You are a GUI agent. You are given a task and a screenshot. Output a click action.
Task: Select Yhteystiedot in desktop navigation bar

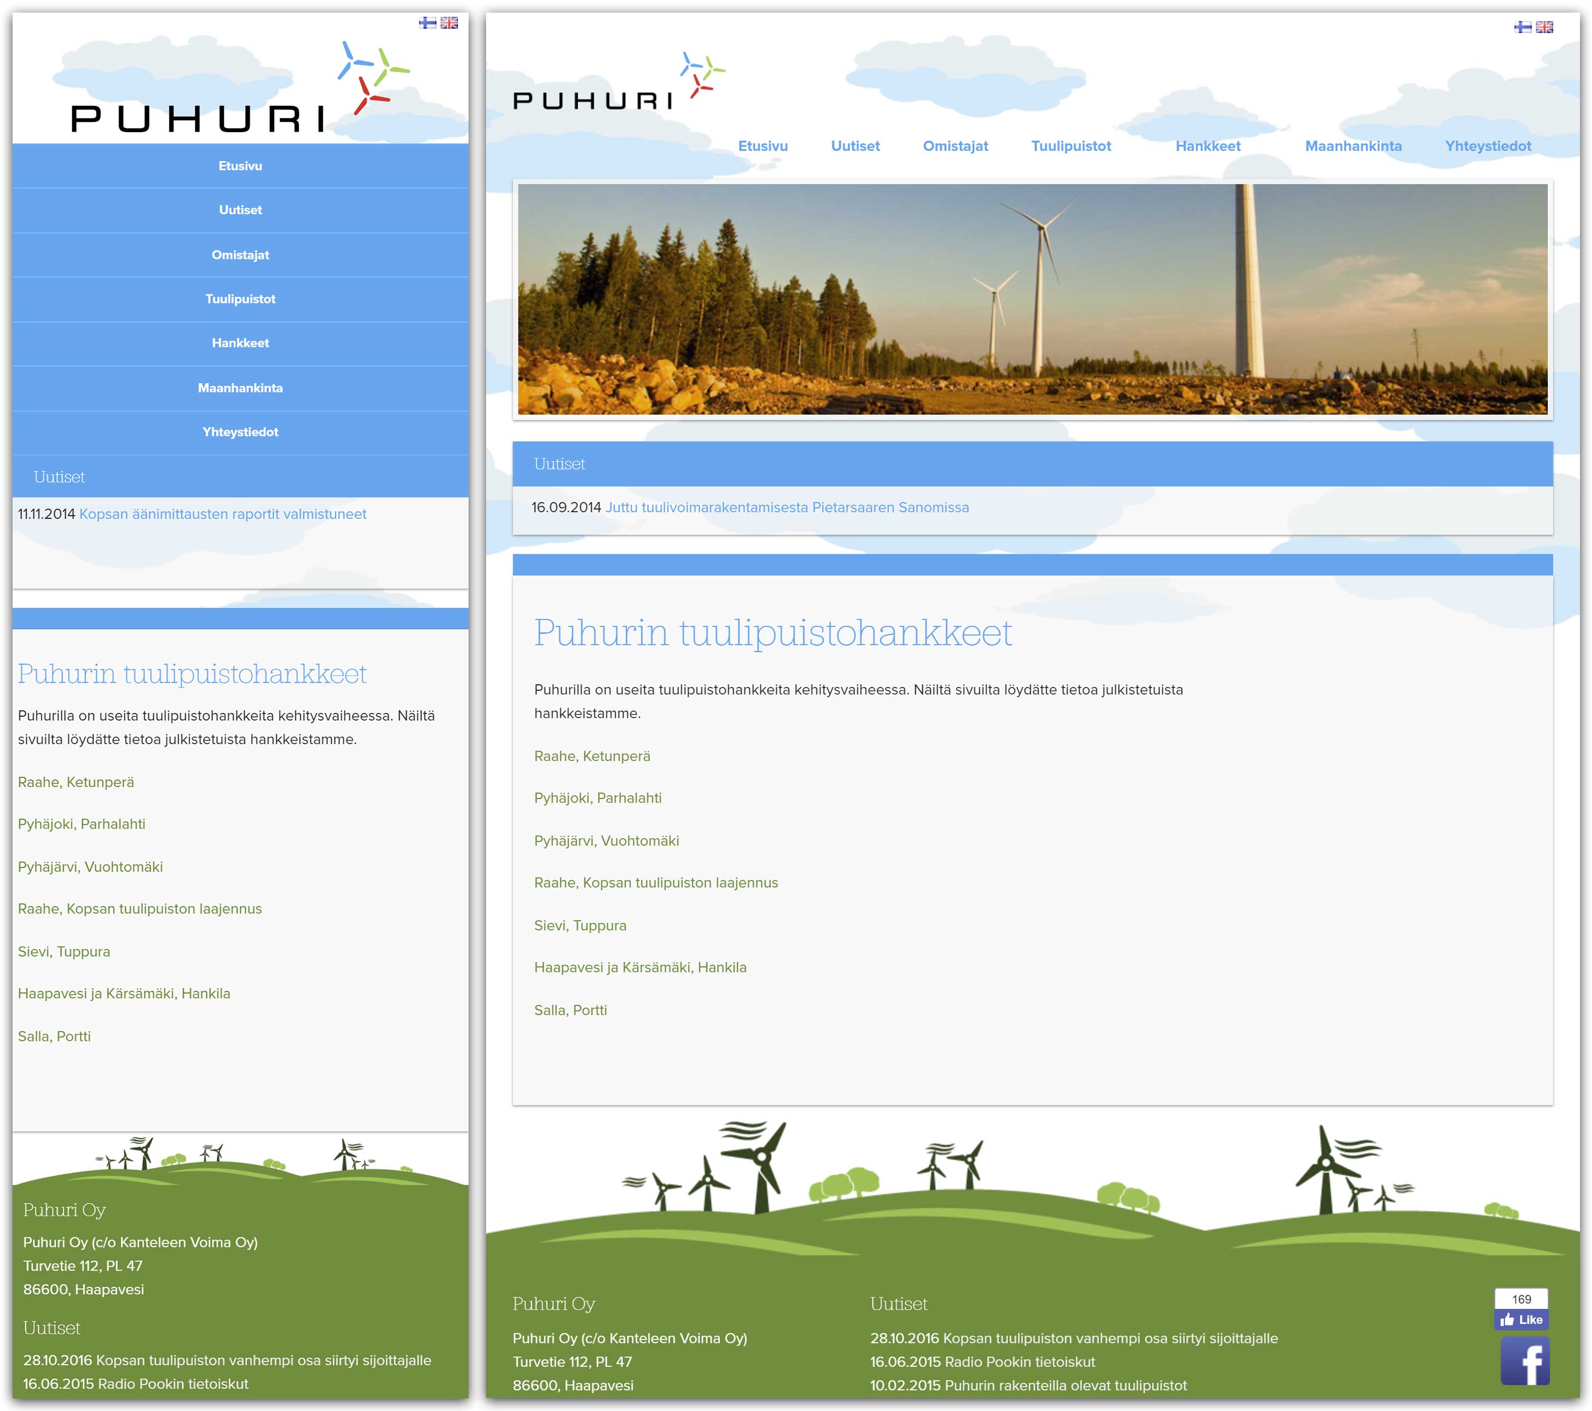(1488, 146)
